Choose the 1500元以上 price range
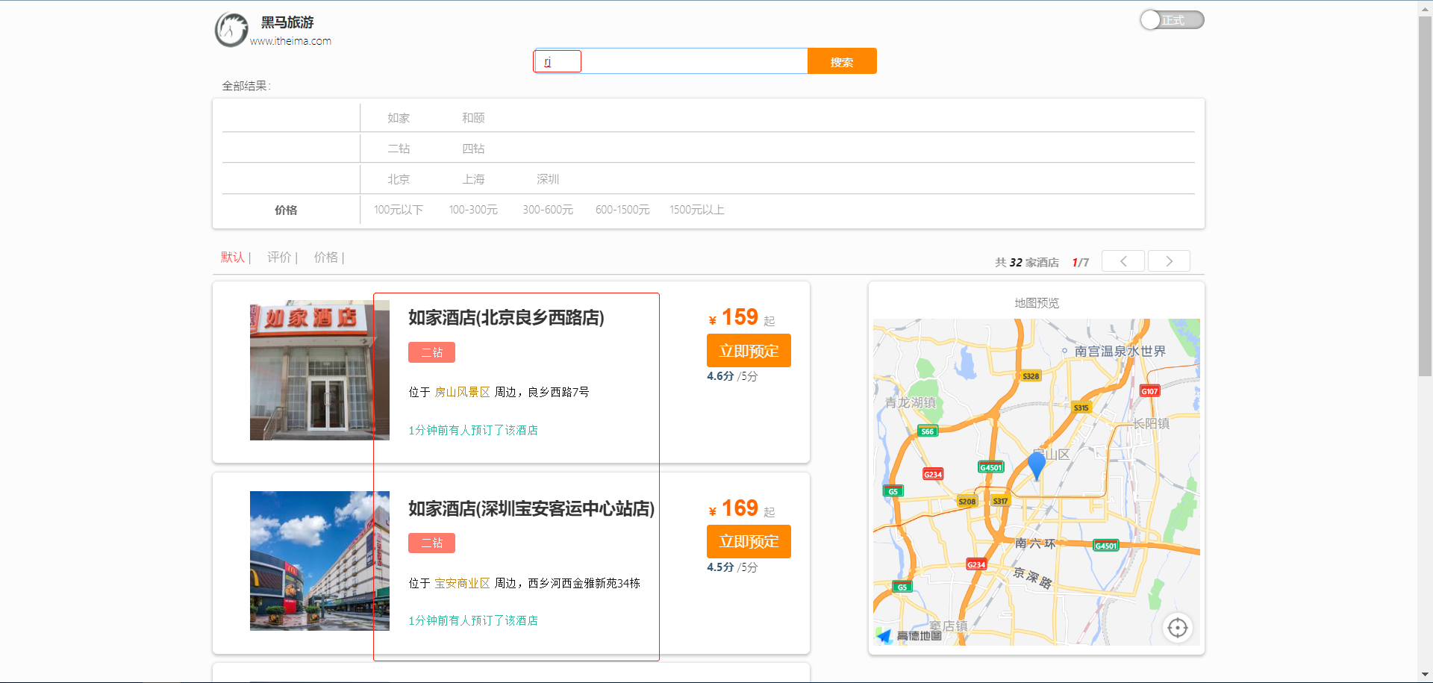The image size is (1433, 683). click(x=697, y=210)
